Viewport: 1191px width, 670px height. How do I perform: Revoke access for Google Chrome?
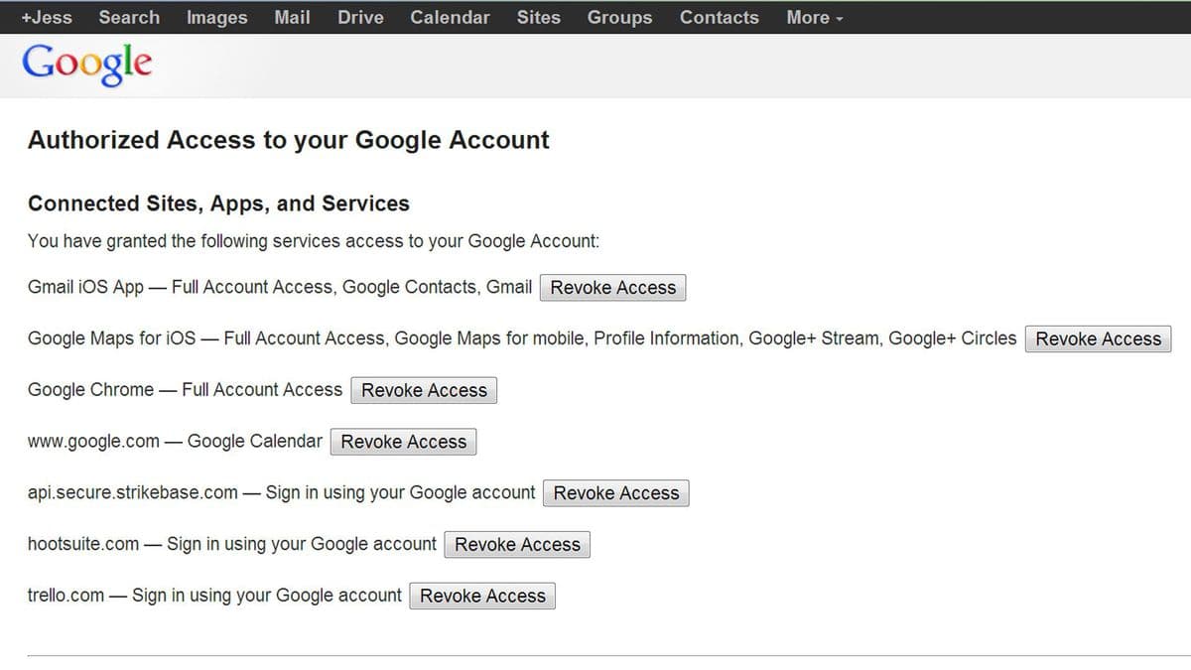pyautogui.click(x=424, y=390)
